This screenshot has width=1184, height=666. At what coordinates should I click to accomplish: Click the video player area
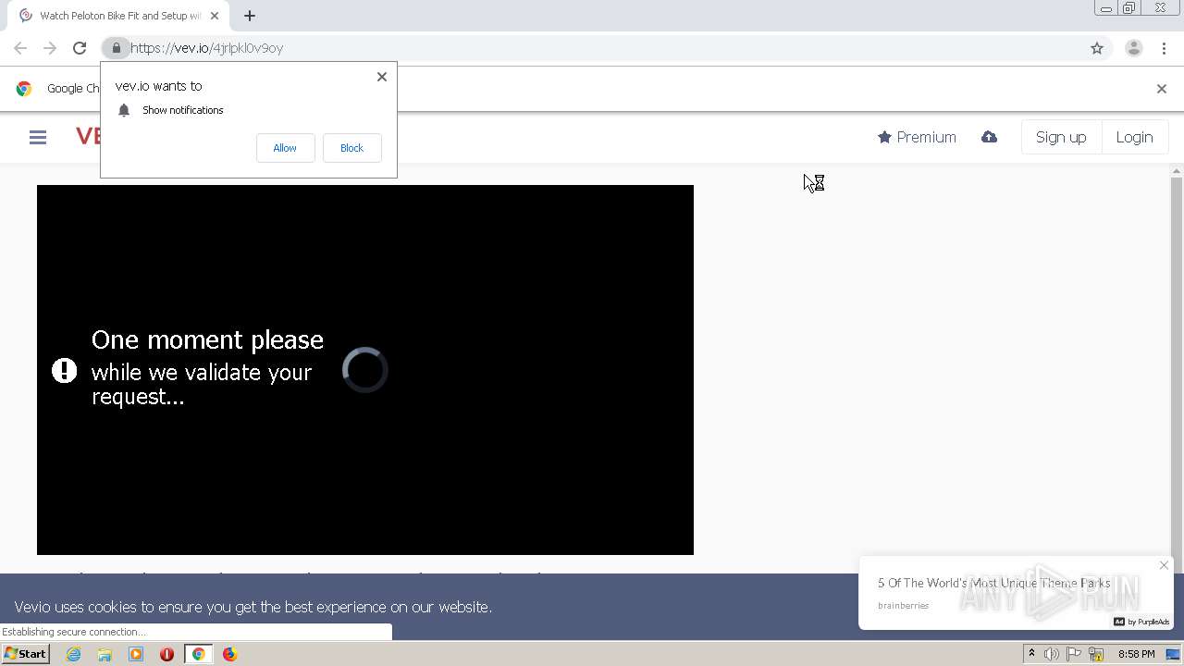(365, 370)
